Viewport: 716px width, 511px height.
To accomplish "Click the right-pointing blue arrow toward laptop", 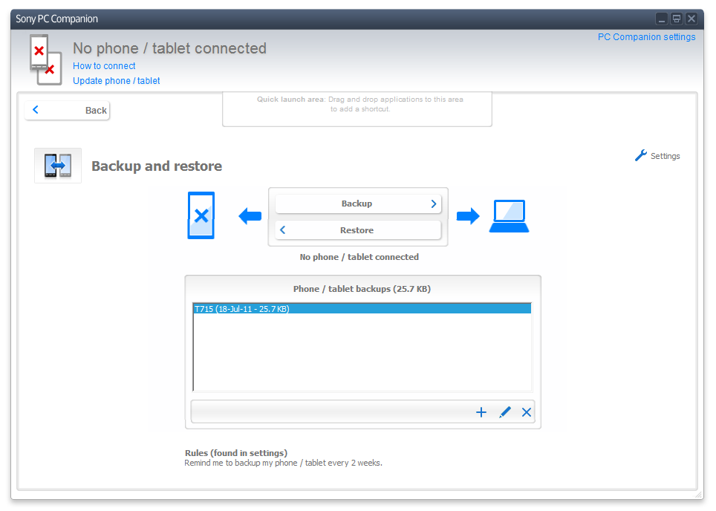I will click(468, 215).
